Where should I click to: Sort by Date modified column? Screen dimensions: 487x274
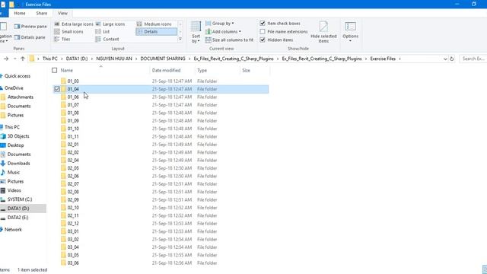click(x=166, y=71)
